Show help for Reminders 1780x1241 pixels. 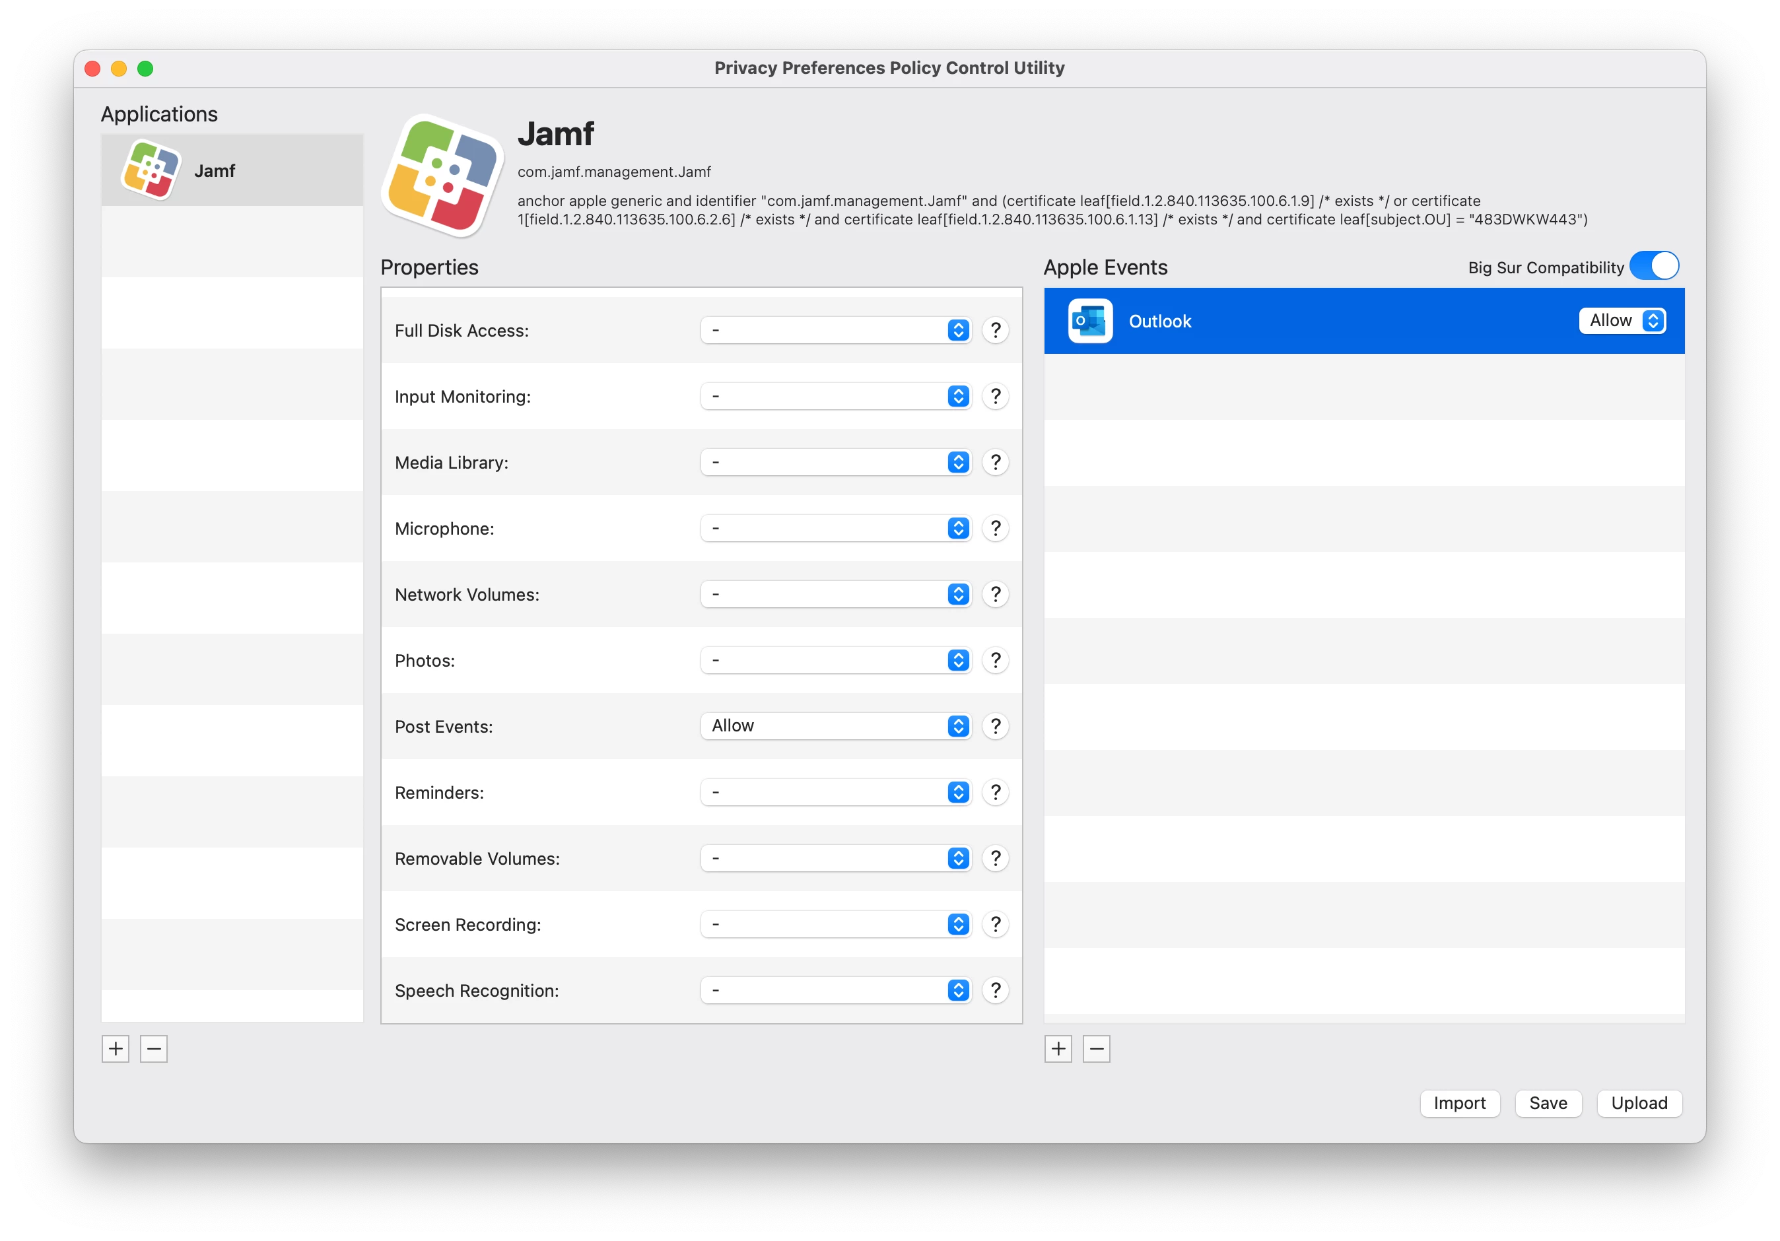tap(996, 792)
